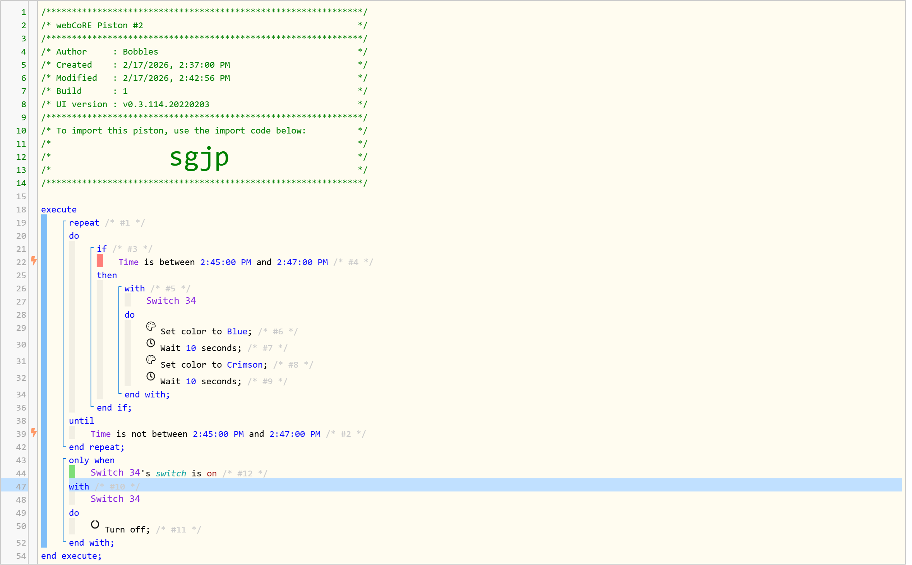Click the green marker before Switch 34's switch

pos(72,472)
